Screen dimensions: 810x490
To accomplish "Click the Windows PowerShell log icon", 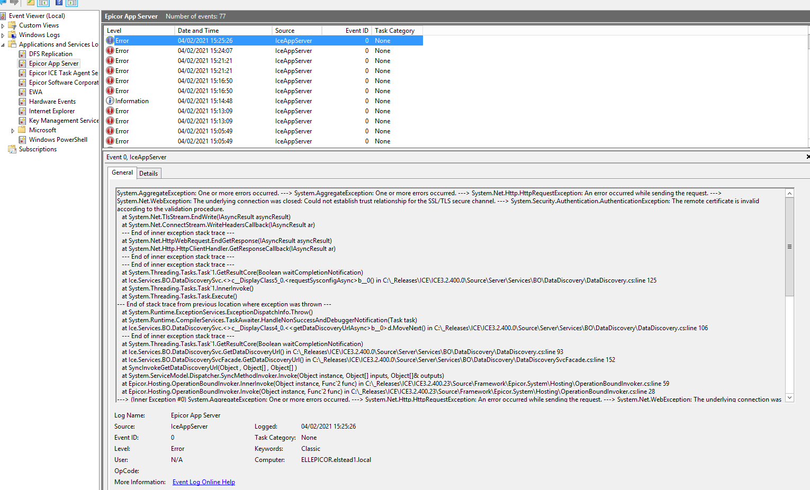I will click(22, 140).
